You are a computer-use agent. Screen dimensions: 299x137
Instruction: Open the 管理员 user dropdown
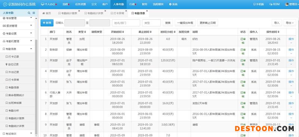292,4
